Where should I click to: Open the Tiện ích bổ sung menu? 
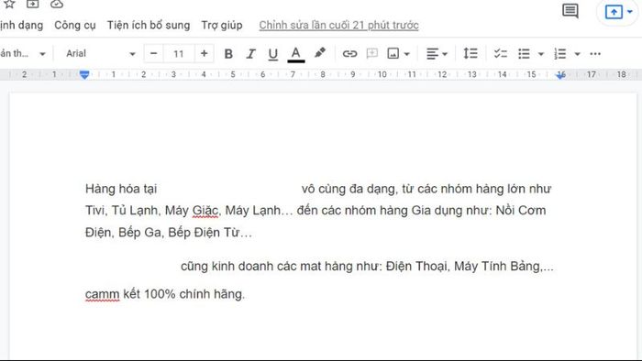pyautogui.click(x=149, y=26)
